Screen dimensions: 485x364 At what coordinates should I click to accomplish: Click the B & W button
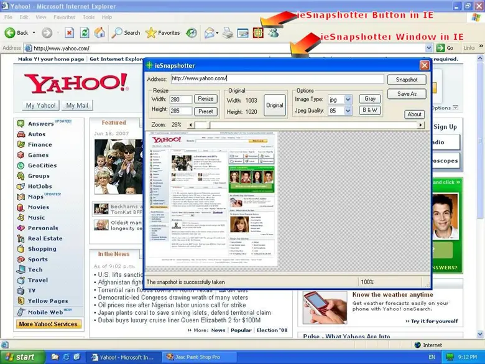pyautogui.click(x=370, y=111)
